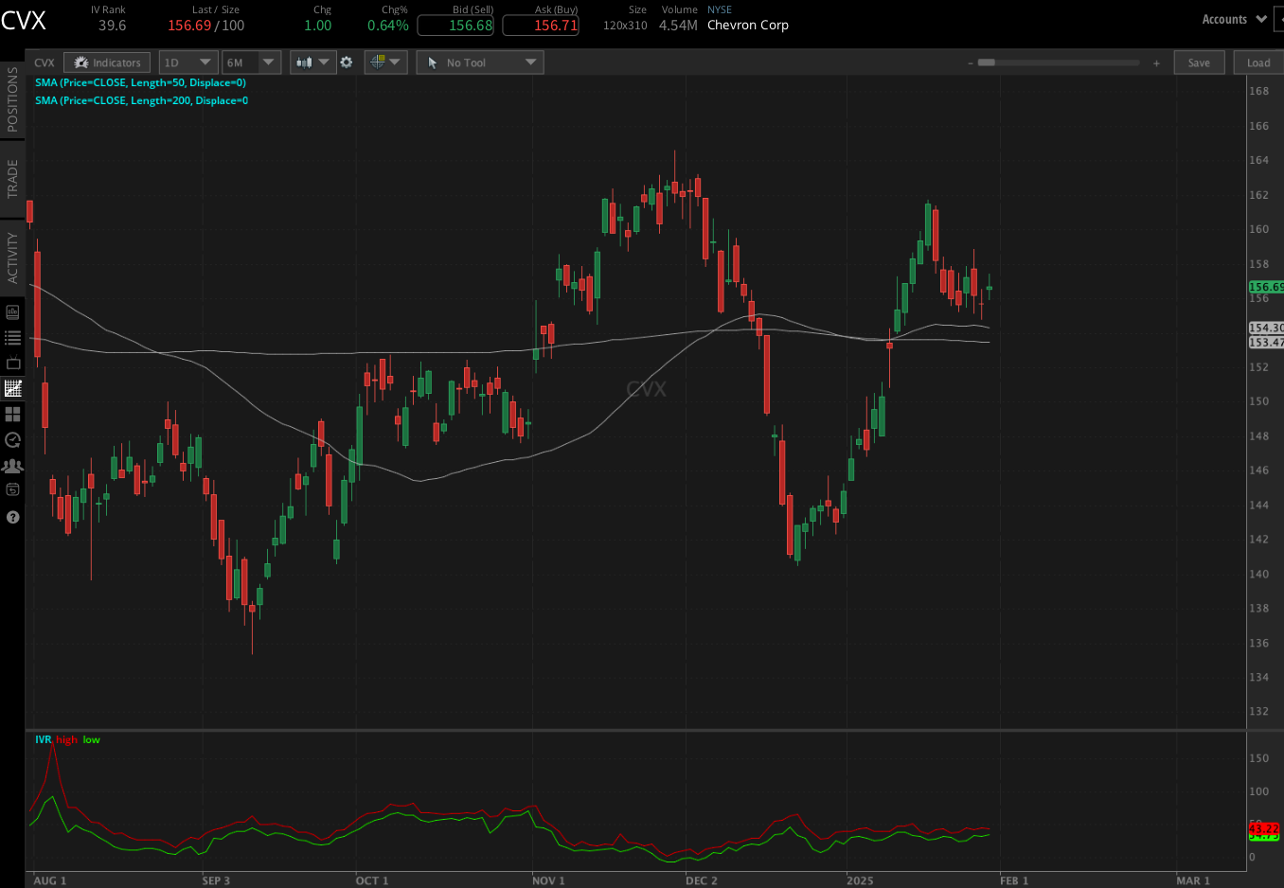The height and width of the screenshot is (888, 1284).
Task: Click the IVR high legend label
Action: tap(66, 739)
